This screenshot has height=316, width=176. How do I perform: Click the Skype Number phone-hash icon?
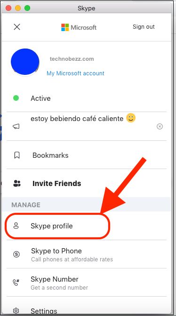pos(16,283)
